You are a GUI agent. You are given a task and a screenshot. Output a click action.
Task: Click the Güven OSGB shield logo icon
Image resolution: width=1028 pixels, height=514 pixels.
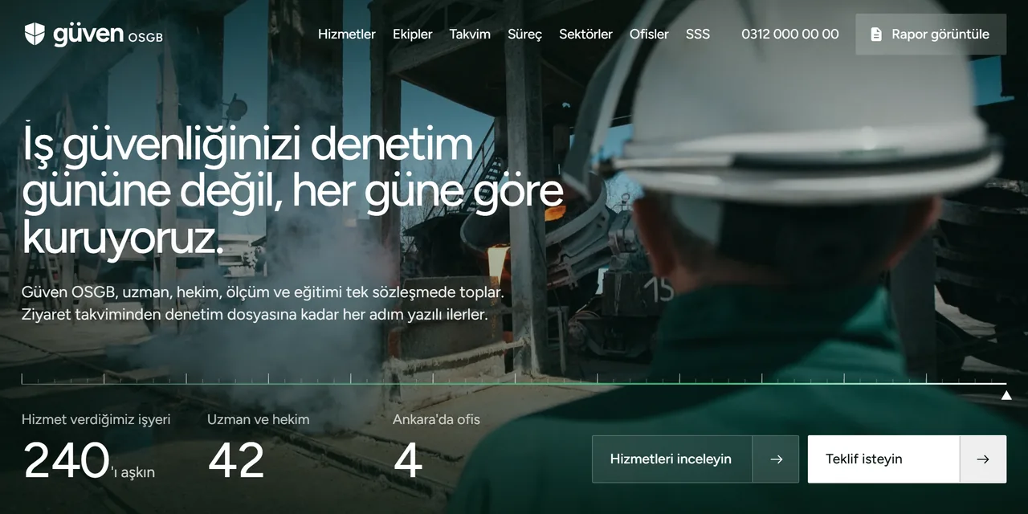coord(35,34)
